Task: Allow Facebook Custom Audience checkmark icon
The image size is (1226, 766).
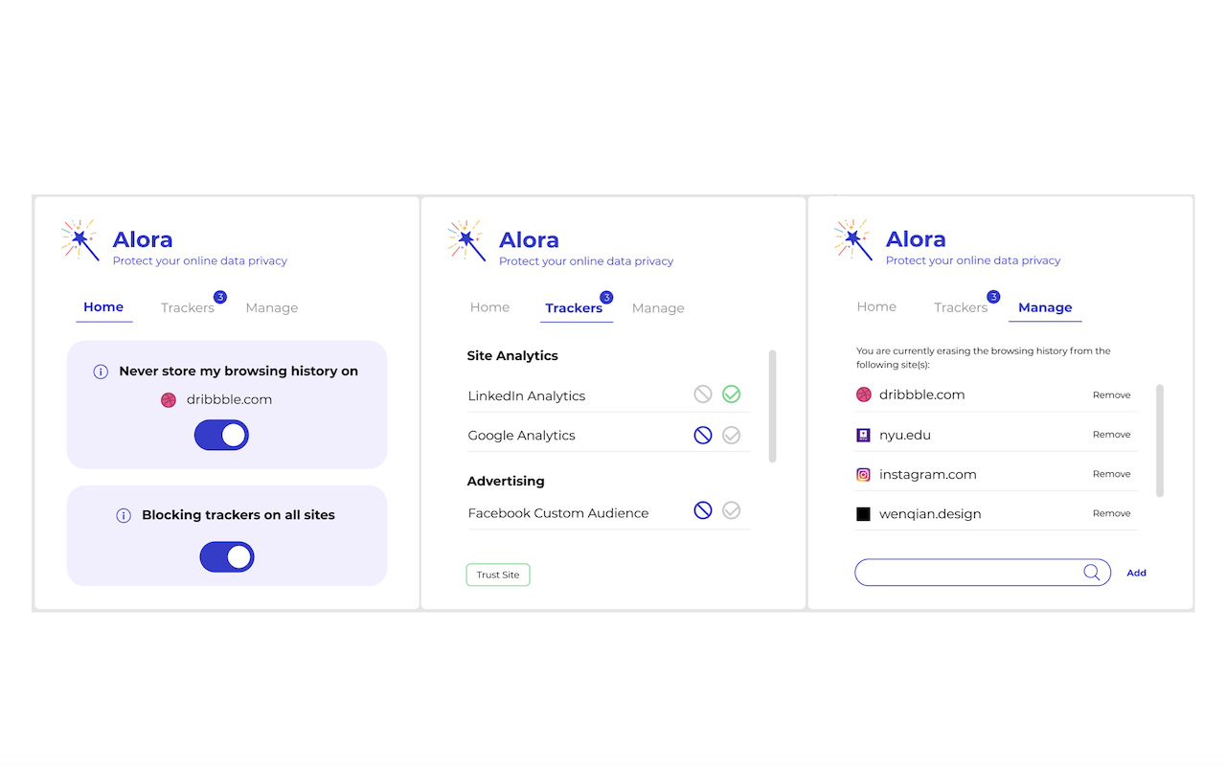Action: [x=732, y=510]
